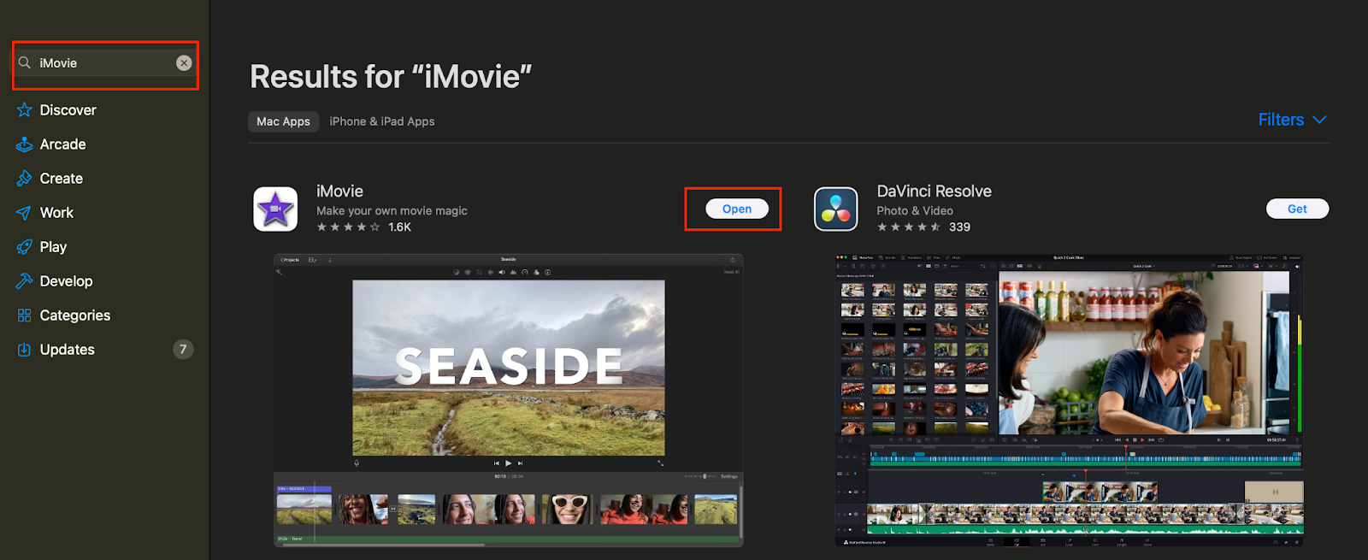Viewport: 1368px width, 560px height.
Task: Click the iMovie app icon
Action: coord(275,209)
